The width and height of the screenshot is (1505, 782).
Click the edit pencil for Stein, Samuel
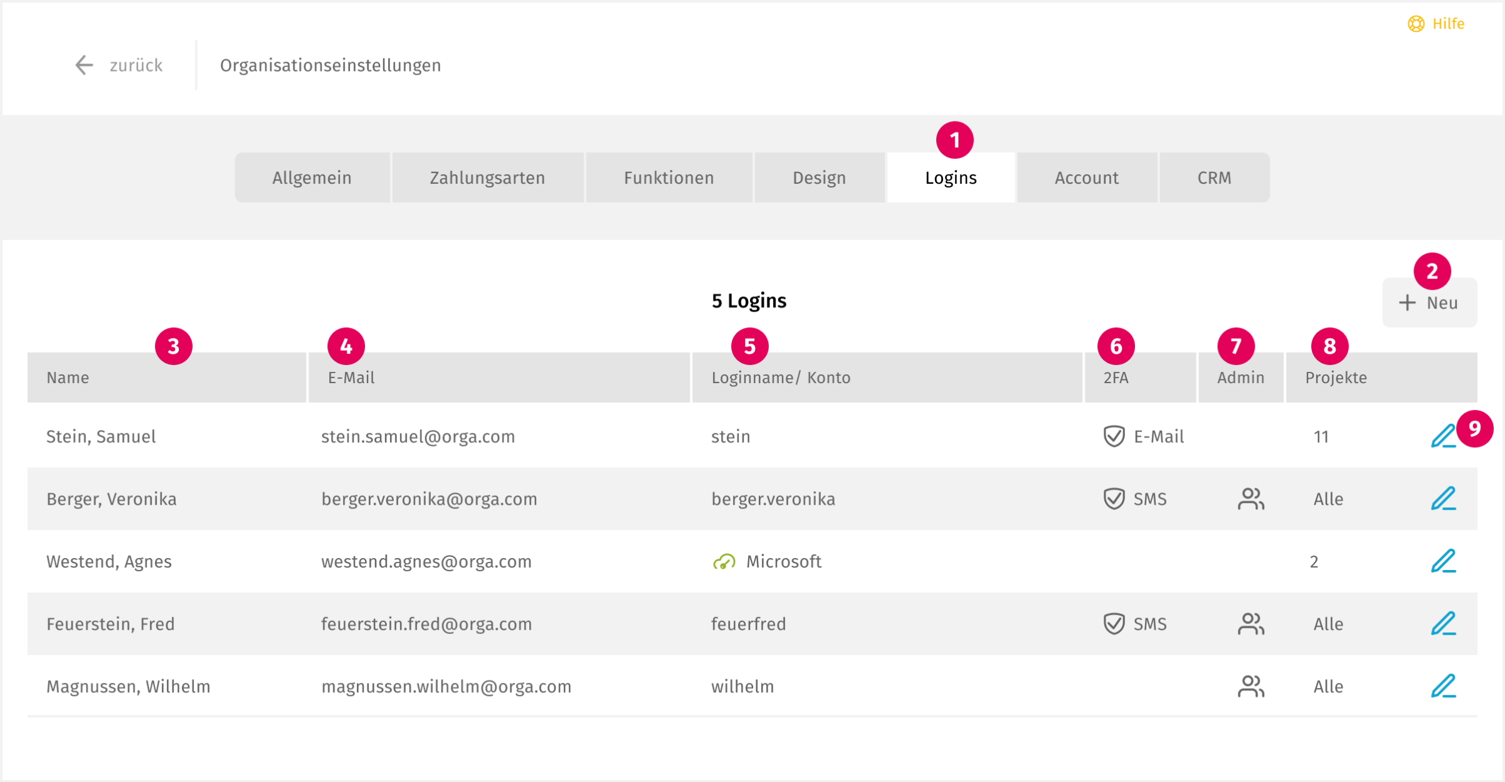(1442, 436)
